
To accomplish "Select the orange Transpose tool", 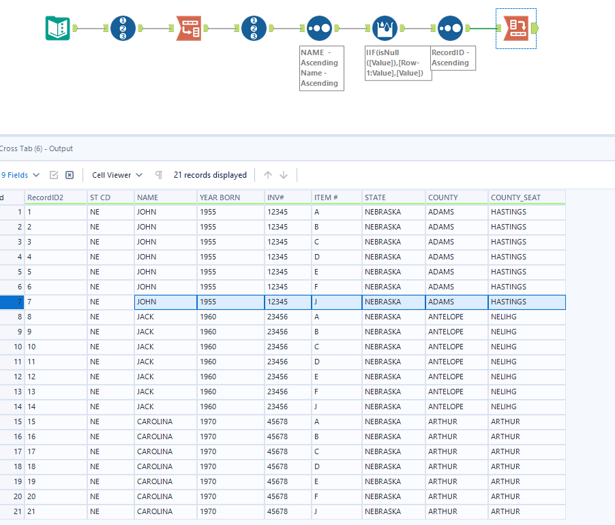I will (x=187, y=28).
